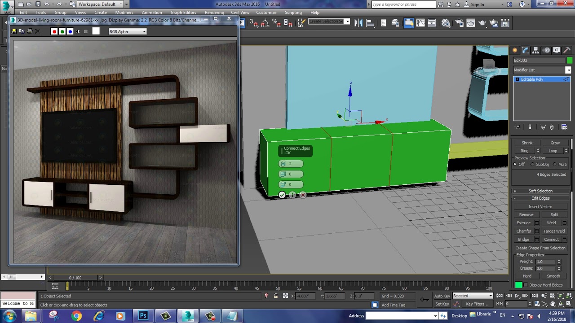Click the Chamfer button
575x323 pixels.
click(x=524, y=231)
